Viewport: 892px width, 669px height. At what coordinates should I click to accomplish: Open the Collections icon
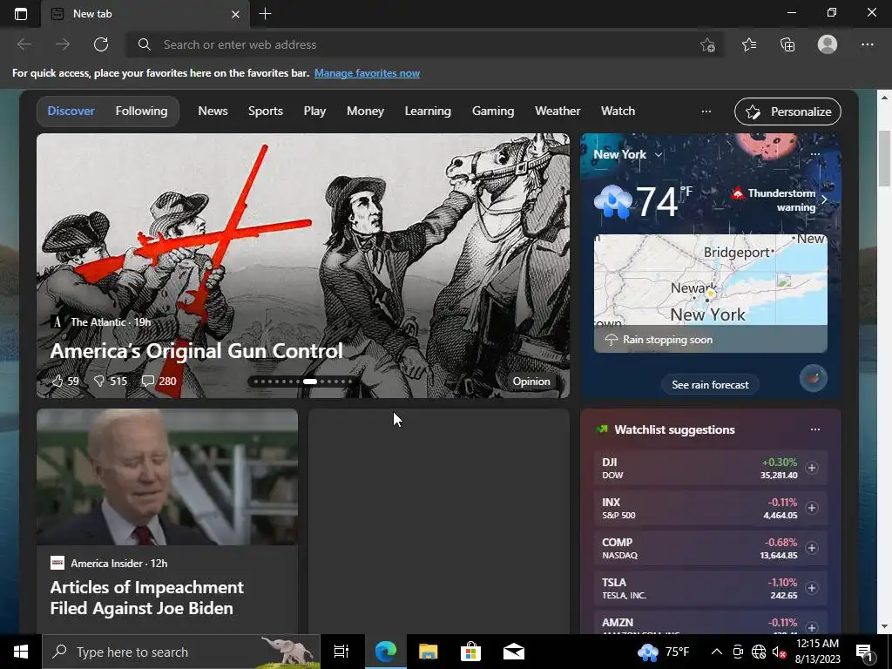(x=787, y=44)
